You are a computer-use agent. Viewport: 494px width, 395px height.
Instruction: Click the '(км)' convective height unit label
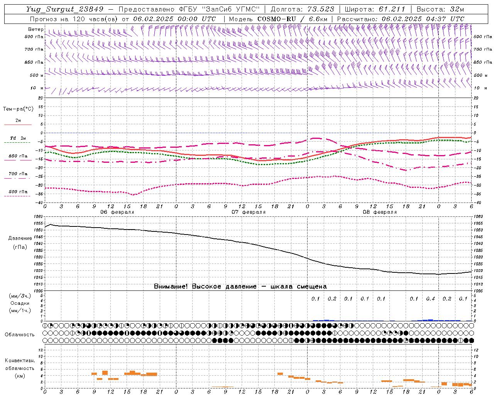(20, 376)
